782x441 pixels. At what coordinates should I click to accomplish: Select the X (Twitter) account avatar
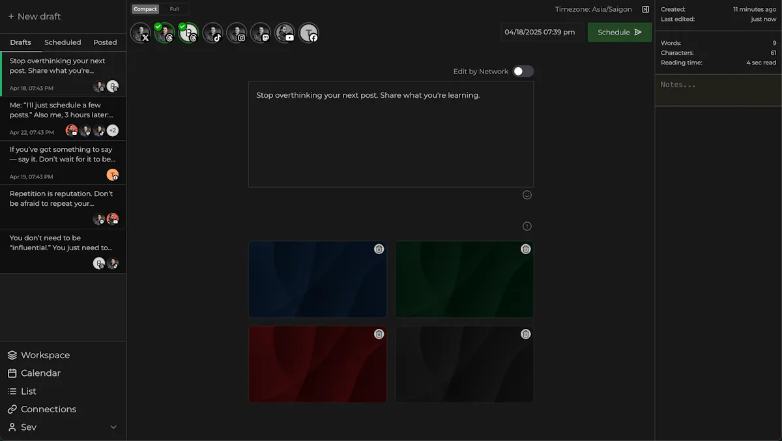coord(140,33)
